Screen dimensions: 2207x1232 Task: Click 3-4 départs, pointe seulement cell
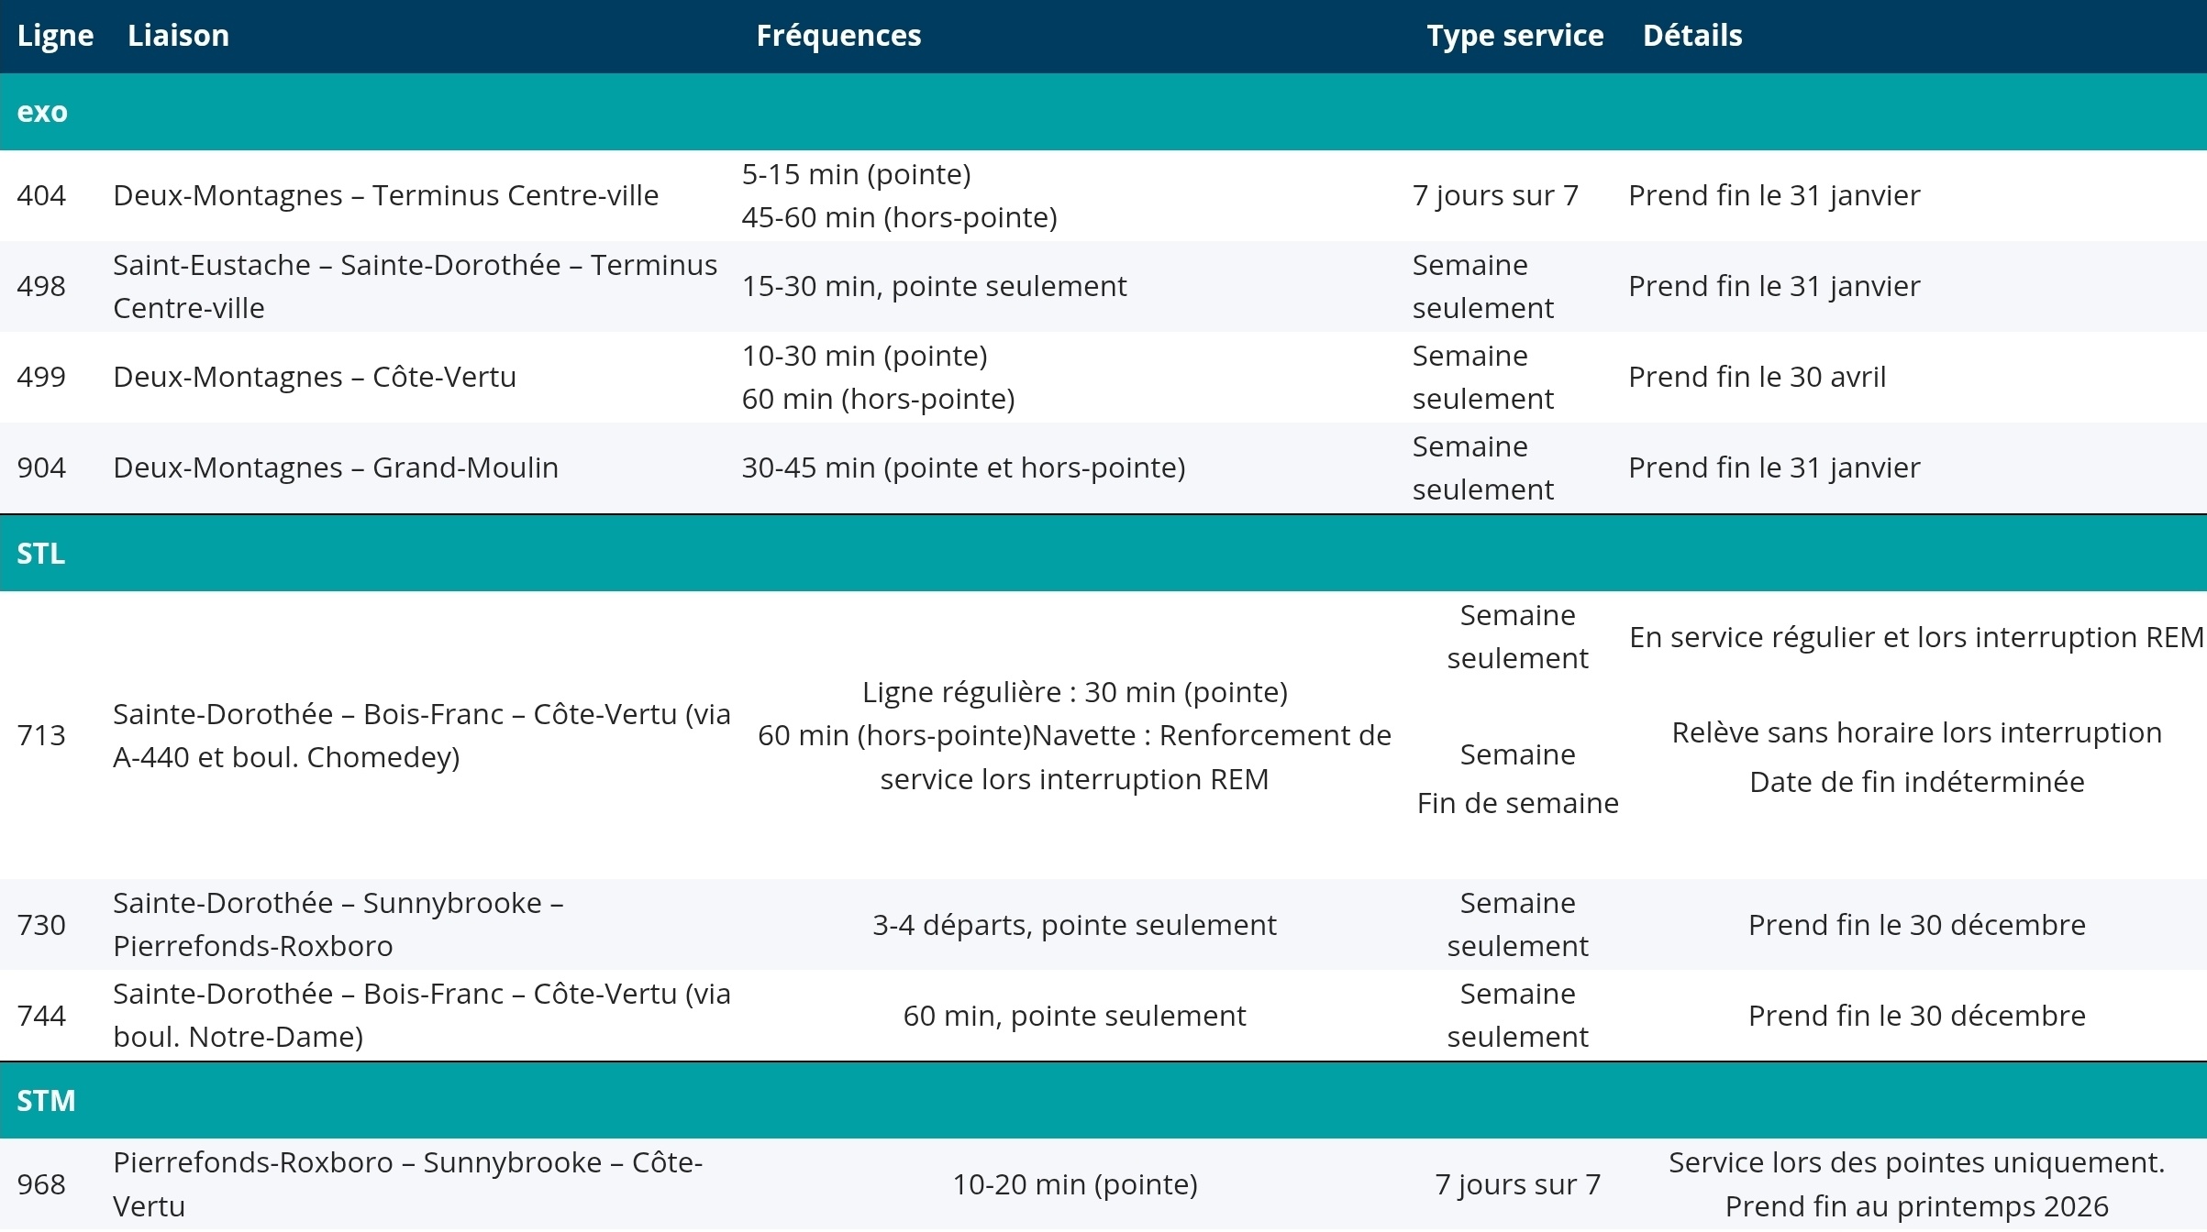pos(1073,925)
